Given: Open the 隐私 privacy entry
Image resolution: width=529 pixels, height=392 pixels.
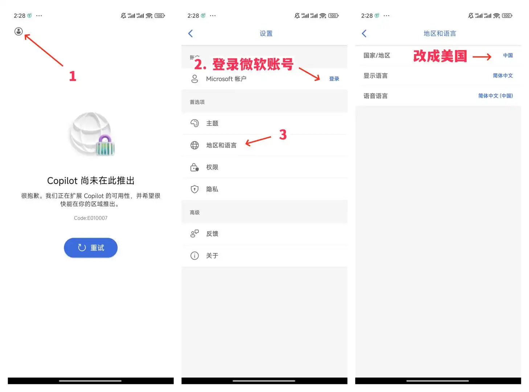Looking at the screenshot, I should point(264,189).
